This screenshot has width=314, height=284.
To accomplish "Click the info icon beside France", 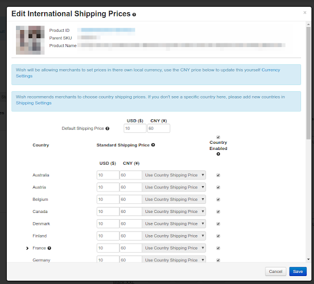I will coord(49,248).
